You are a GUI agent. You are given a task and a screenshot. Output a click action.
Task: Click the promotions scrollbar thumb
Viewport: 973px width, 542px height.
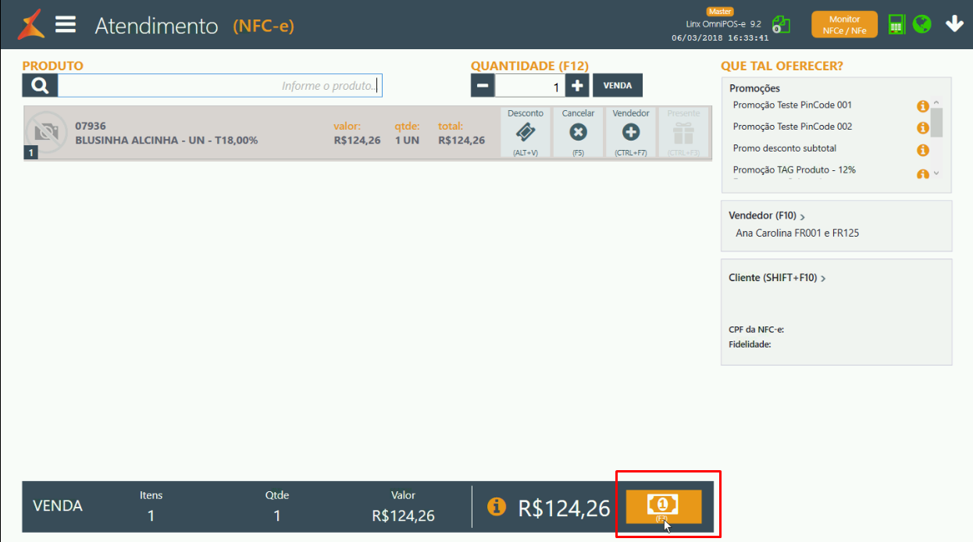(936, 122)
